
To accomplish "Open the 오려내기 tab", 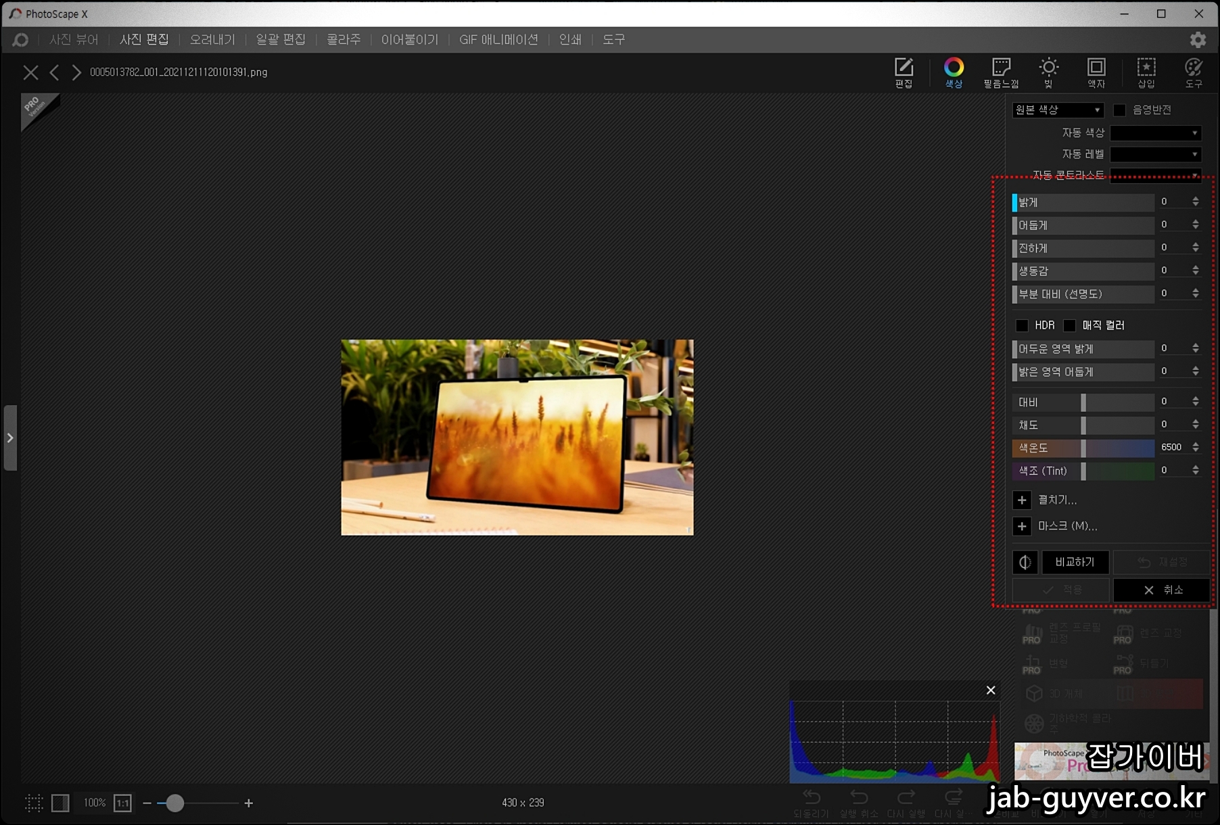I will (212, 40).
